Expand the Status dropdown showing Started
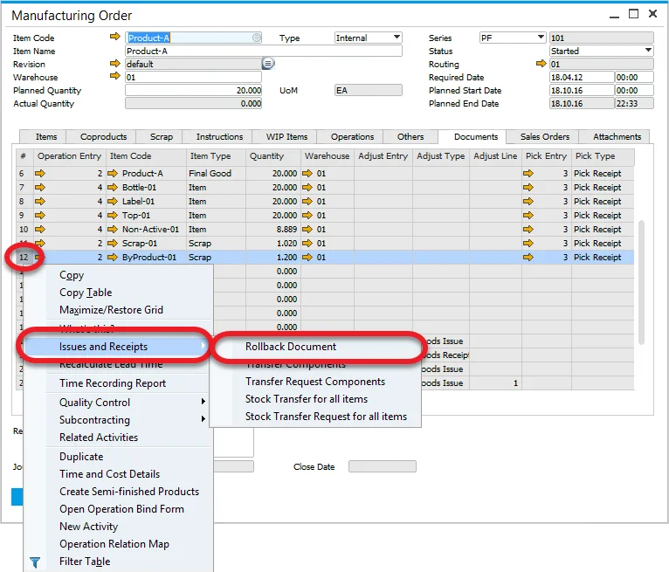This screenshot has height=572, width=669. 648,51
